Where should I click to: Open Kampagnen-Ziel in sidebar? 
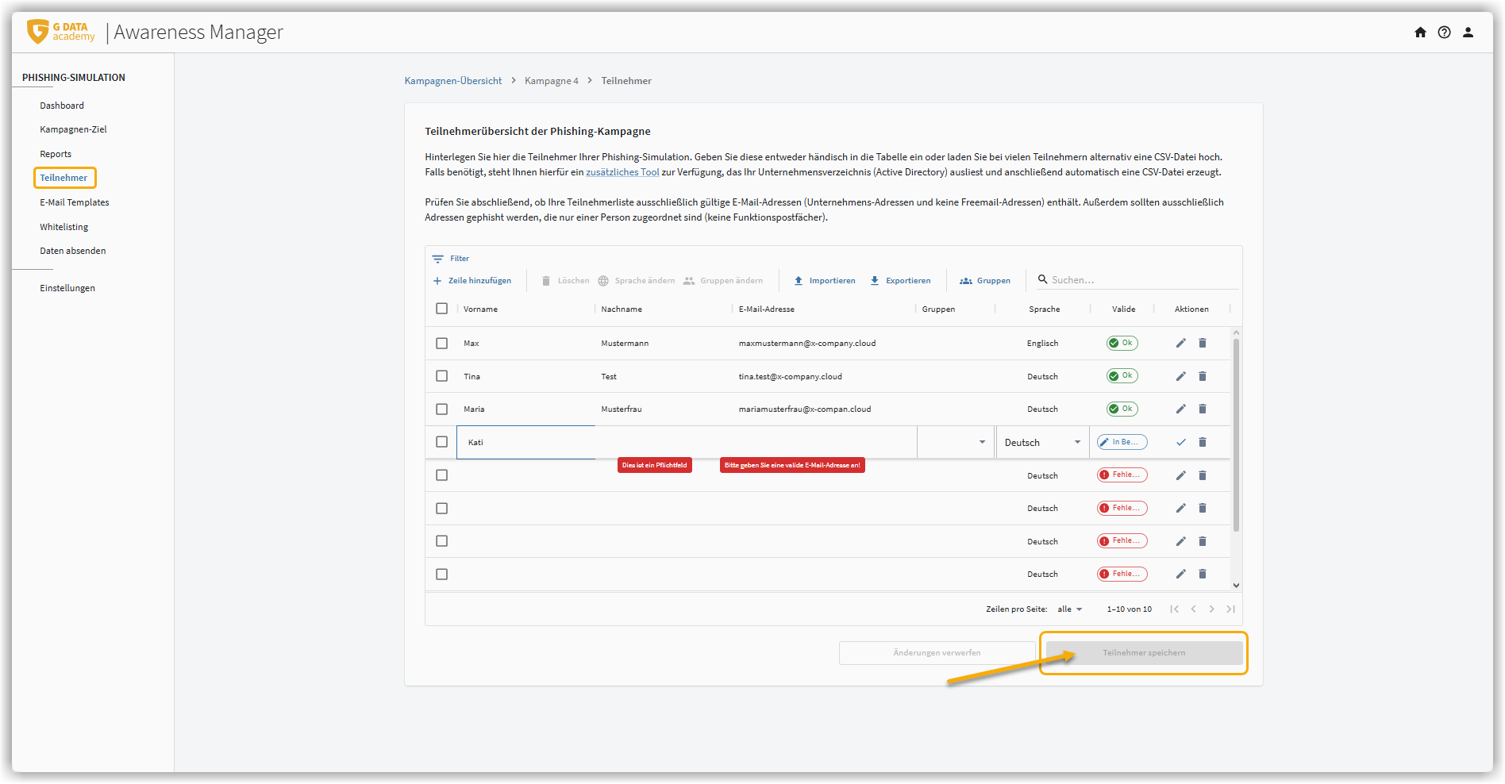[x=73, y=129]
